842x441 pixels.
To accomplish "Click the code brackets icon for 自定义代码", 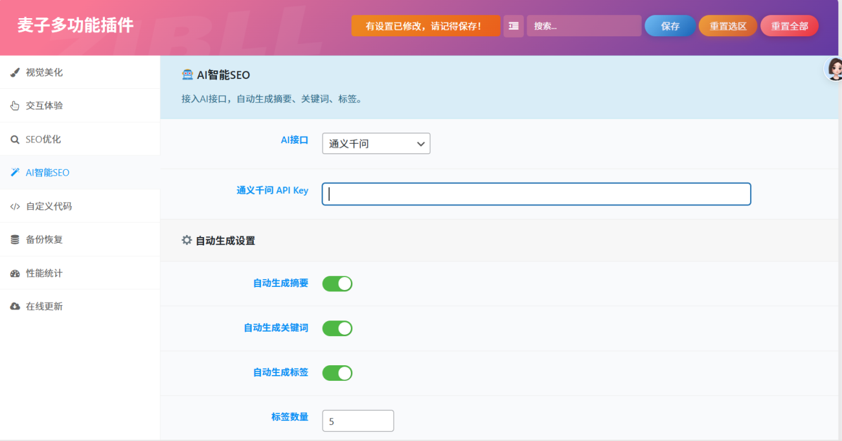I will pos(15,207).
